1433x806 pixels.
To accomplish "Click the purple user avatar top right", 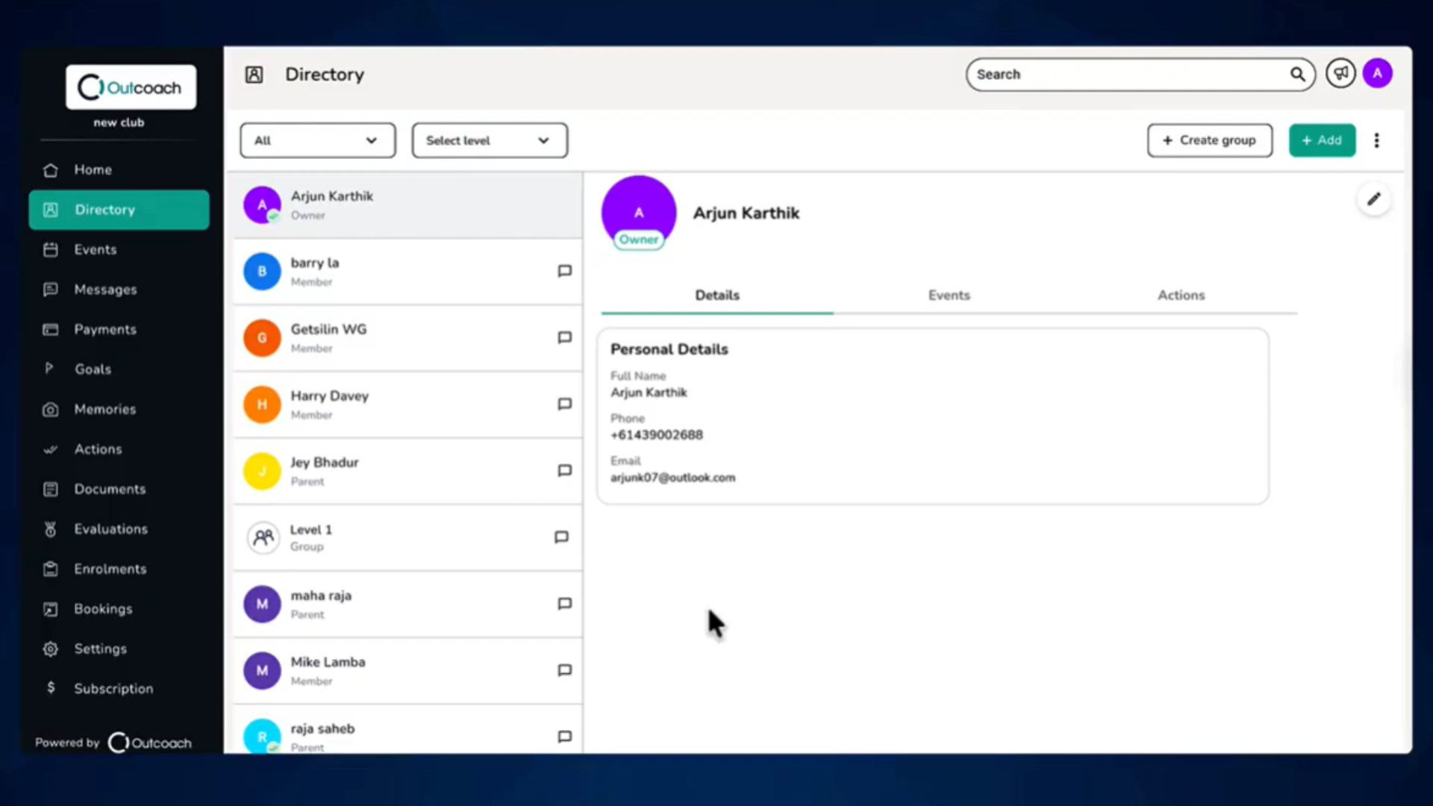I will pyautogui.click(x=1377, y=74).
